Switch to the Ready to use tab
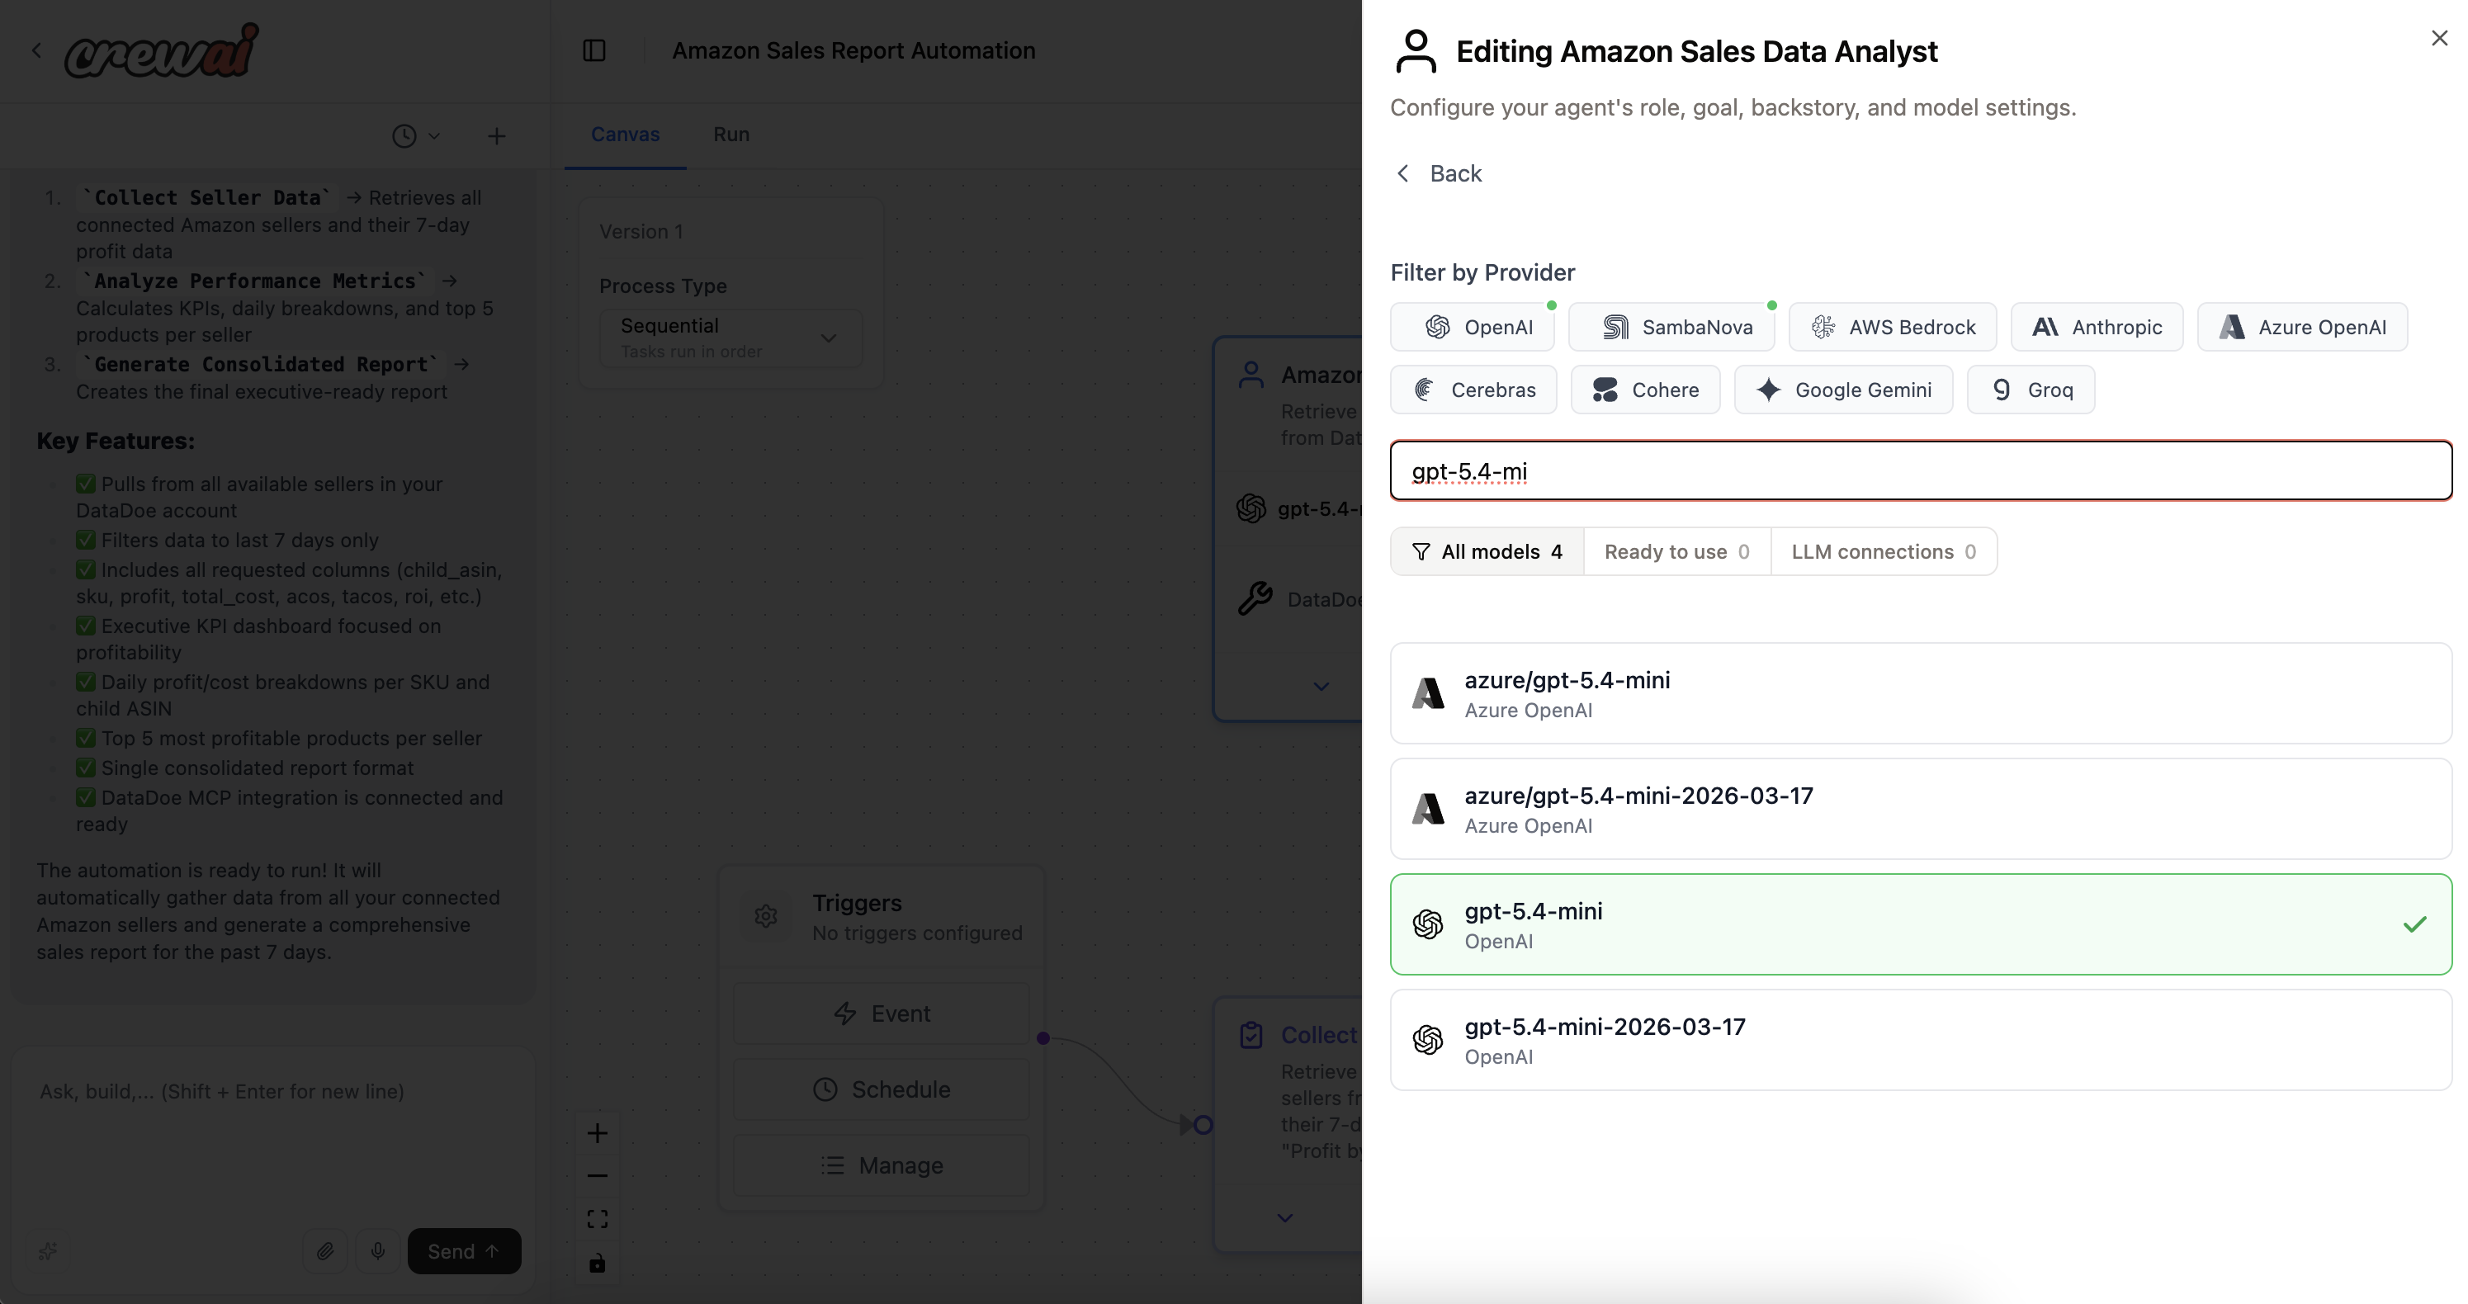Screen dimensions: 2468x1304 (1676, 552)
